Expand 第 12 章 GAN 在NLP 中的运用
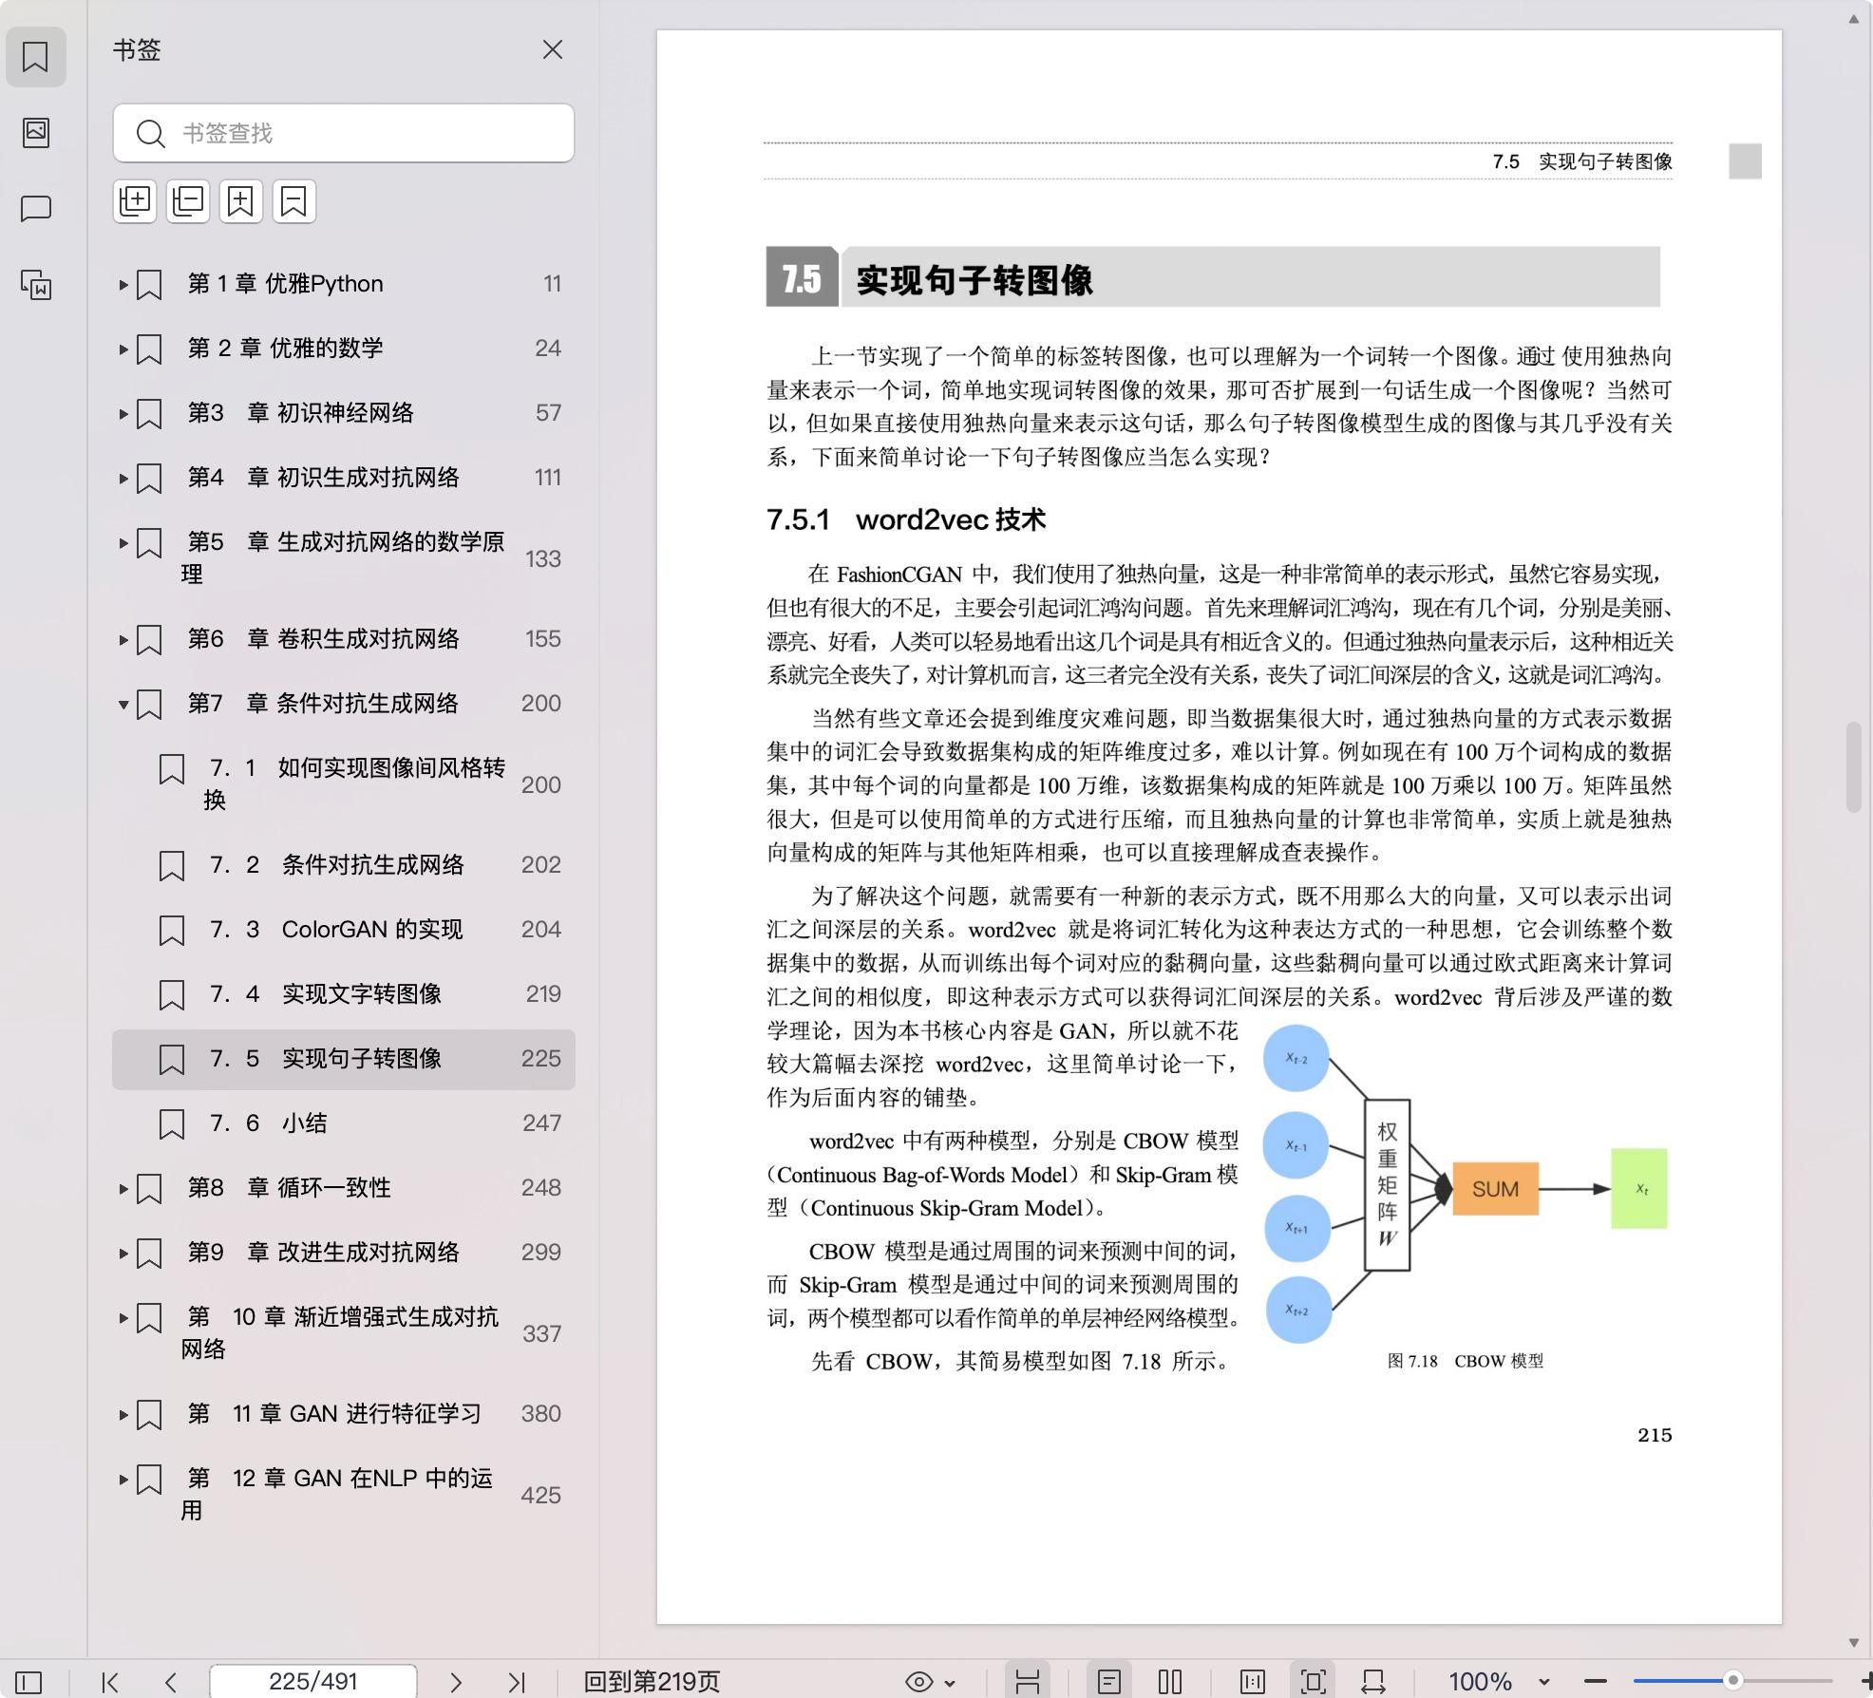 point(123,1479)
